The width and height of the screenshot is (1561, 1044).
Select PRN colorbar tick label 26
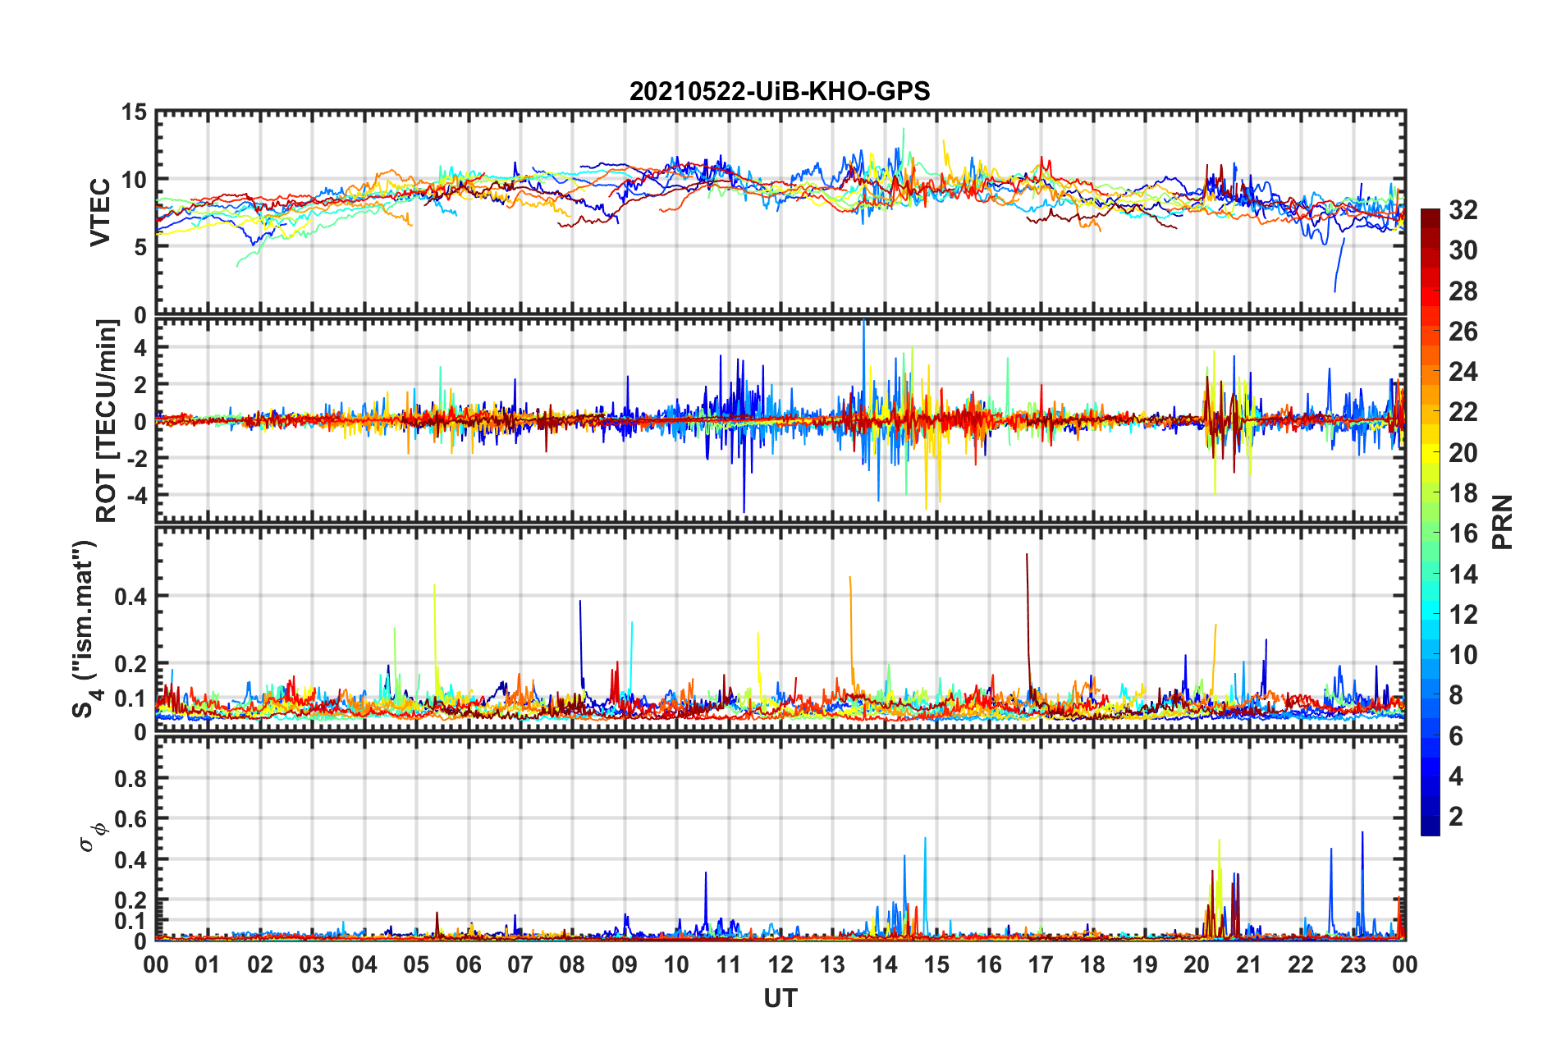pos(1463,332)
